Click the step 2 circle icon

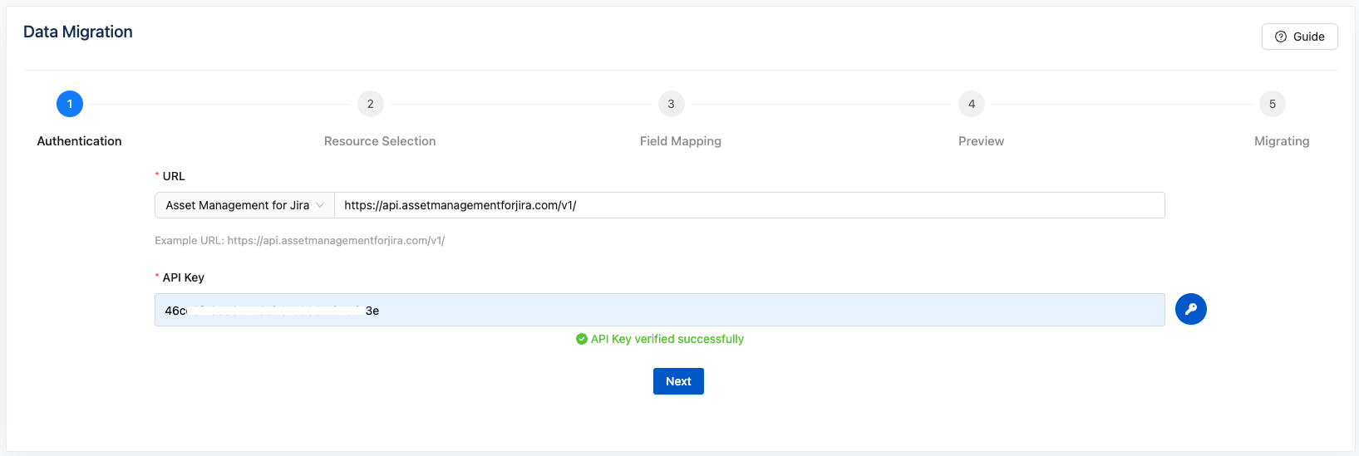[370, 104]
